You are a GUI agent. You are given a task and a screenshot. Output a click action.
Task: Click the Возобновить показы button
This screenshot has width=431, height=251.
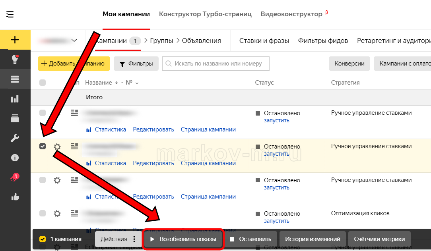click(x=183, y=239)
